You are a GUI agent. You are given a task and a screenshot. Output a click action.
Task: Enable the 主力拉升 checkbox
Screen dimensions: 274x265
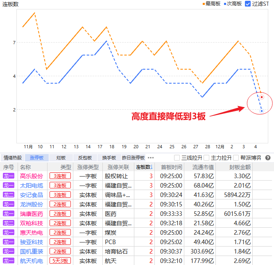click(207, 158)
